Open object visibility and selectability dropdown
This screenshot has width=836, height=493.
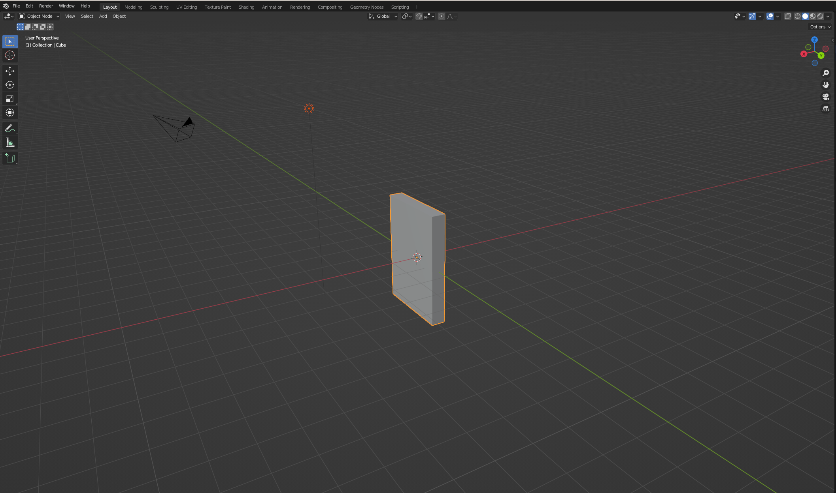pos(740,16)
